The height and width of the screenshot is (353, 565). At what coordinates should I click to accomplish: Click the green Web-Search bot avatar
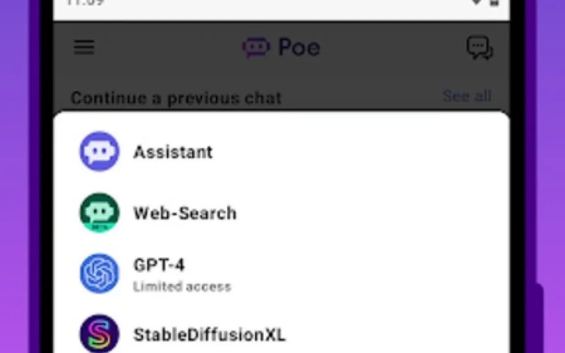[x=99, y=212]
